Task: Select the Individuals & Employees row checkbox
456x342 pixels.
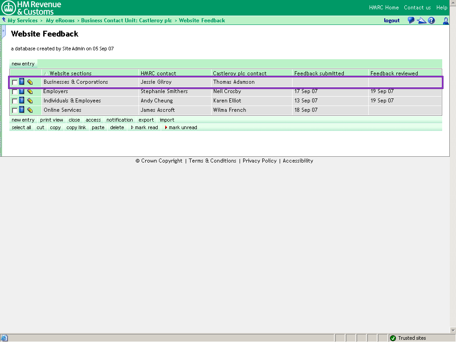Action: coord(15,101)
